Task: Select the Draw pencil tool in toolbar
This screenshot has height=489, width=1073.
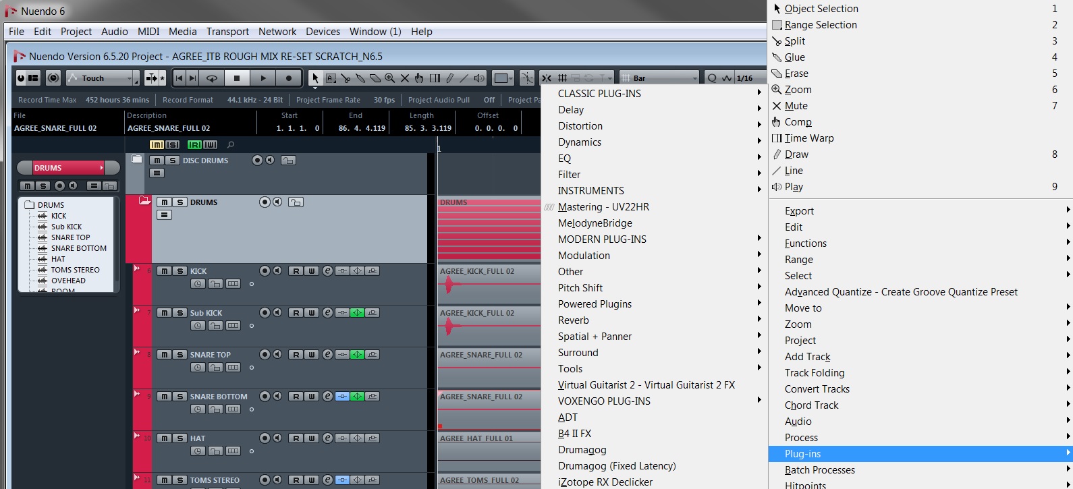Action: click(x=449, y=78)
